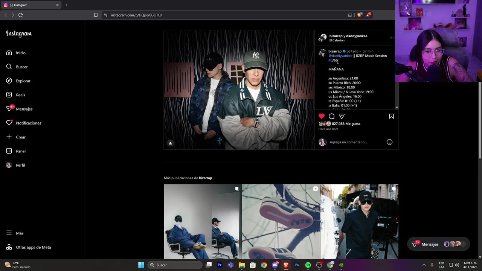Open bizarrap link in post header
Viewport: 482px width, 271px height.
coord(336,36)
